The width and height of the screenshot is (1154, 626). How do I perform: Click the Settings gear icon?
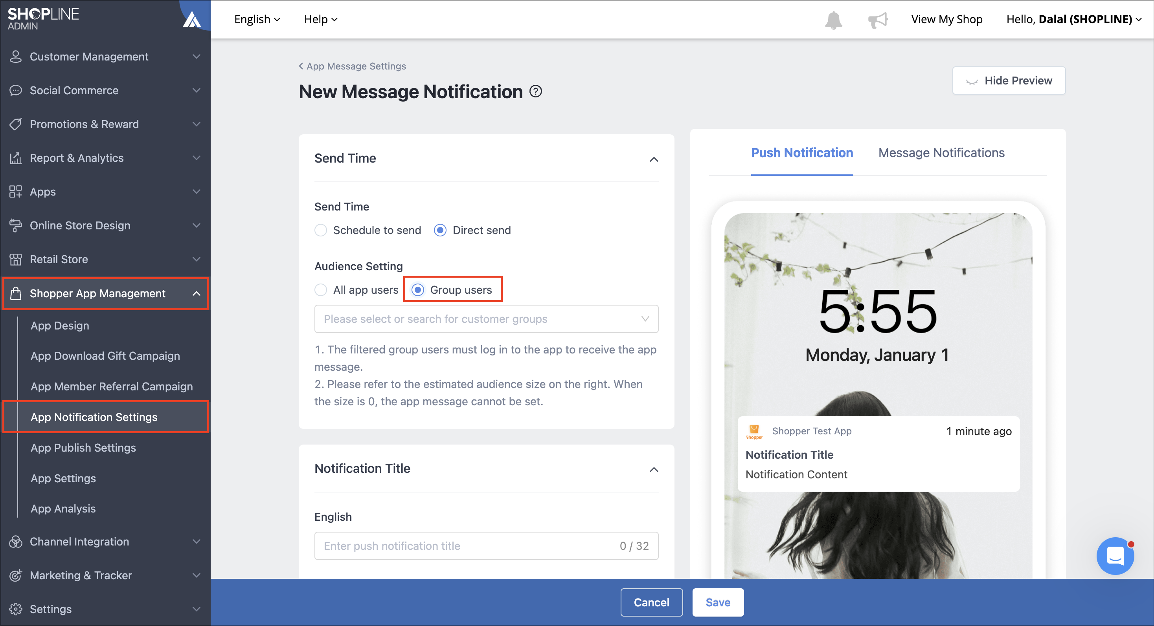(x=16, y=609)
